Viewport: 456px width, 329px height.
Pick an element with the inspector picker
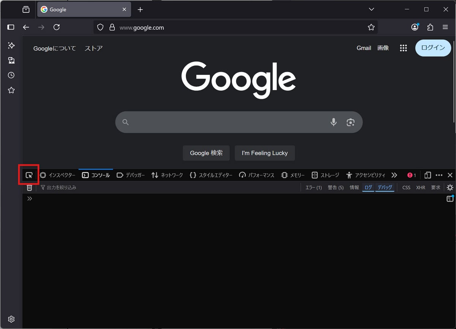(29, 175)
